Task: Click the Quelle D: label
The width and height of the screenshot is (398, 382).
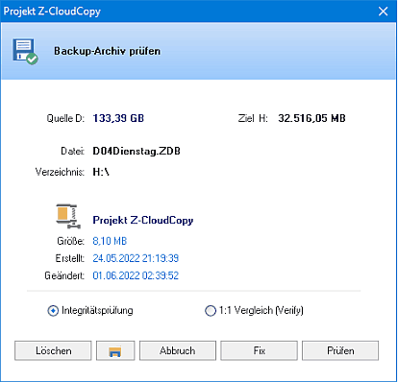Action: (65, 118)
